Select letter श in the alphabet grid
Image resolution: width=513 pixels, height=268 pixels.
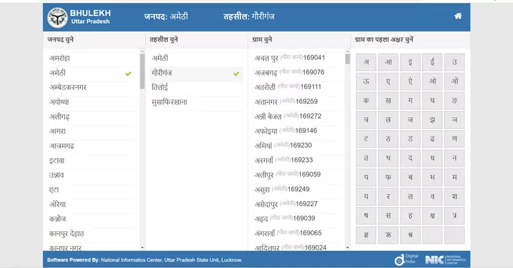pos(455,196)
